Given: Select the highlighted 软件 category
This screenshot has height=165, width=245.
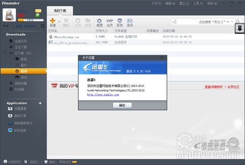Looking at the screenshot, I should 24,71.
